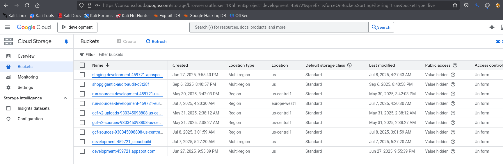The image size is (503, 164).
Task: Open the development-459721.appspot.com bucket link
Action: [124, 151]
